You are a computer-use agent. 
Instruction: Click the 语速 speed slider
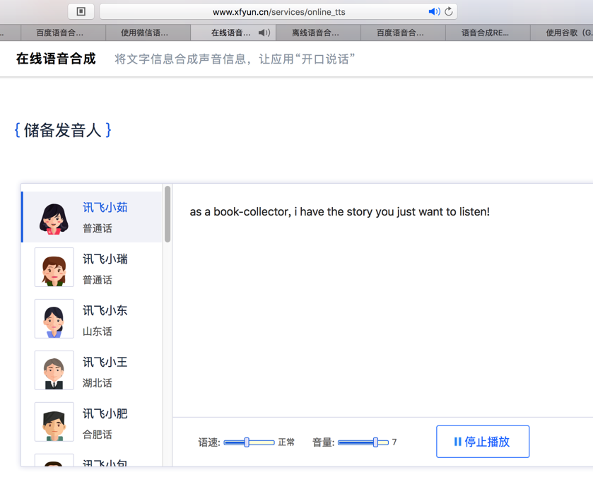point(249,442)
